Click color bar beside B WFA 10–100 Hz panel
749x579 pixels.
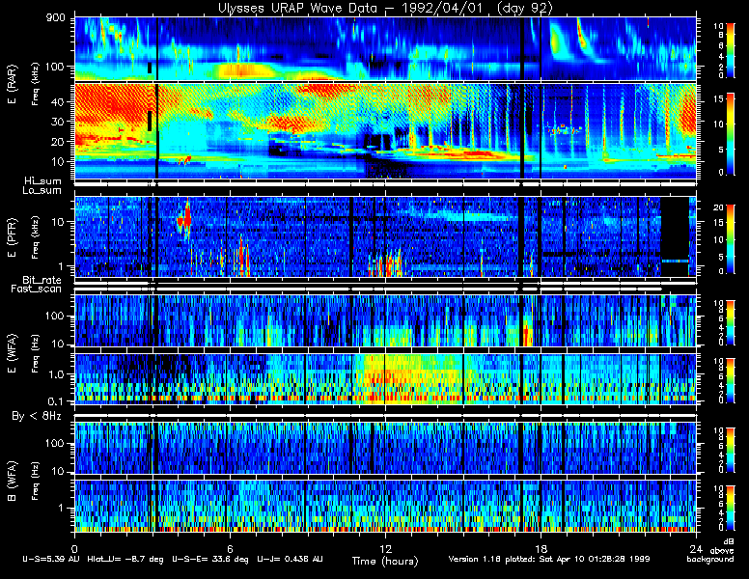[x=731, y=450]
